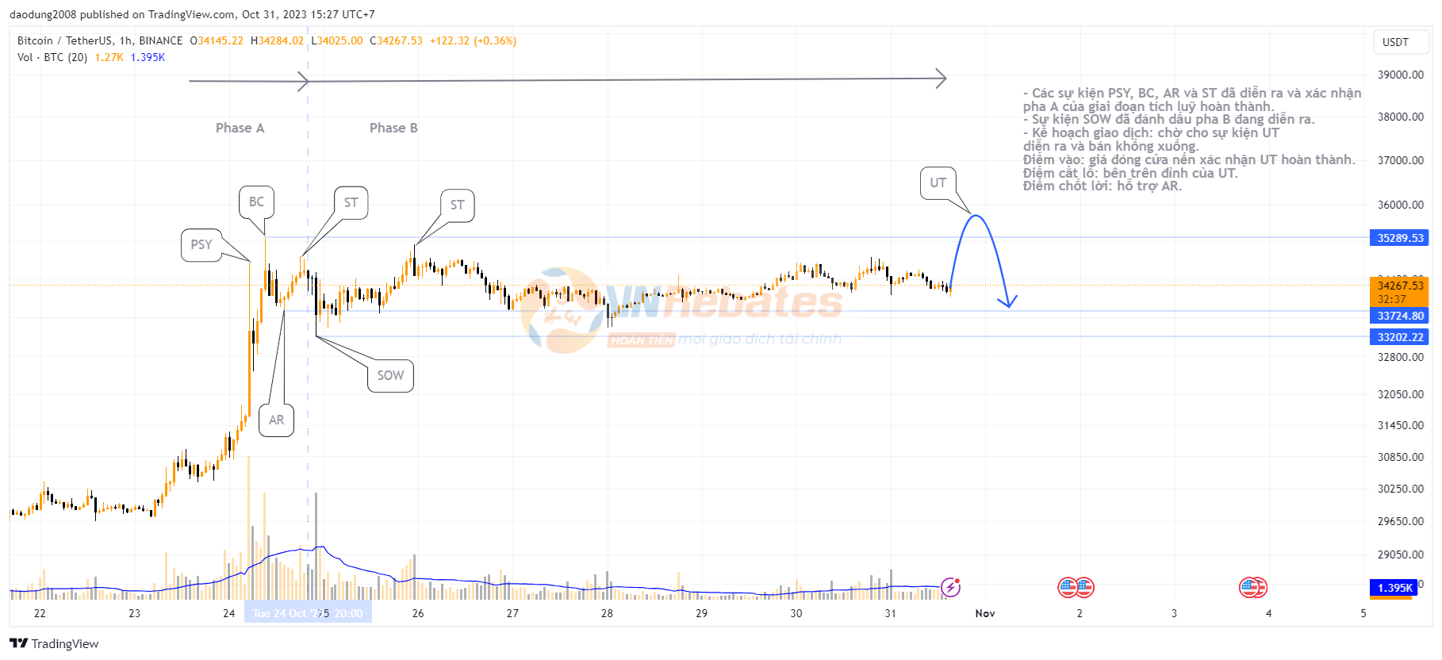This screenshot has width=1442, height=660.
Task: Click the 1.395K volume axis label
Action: pyautogui.click(x=1394, y=588)
